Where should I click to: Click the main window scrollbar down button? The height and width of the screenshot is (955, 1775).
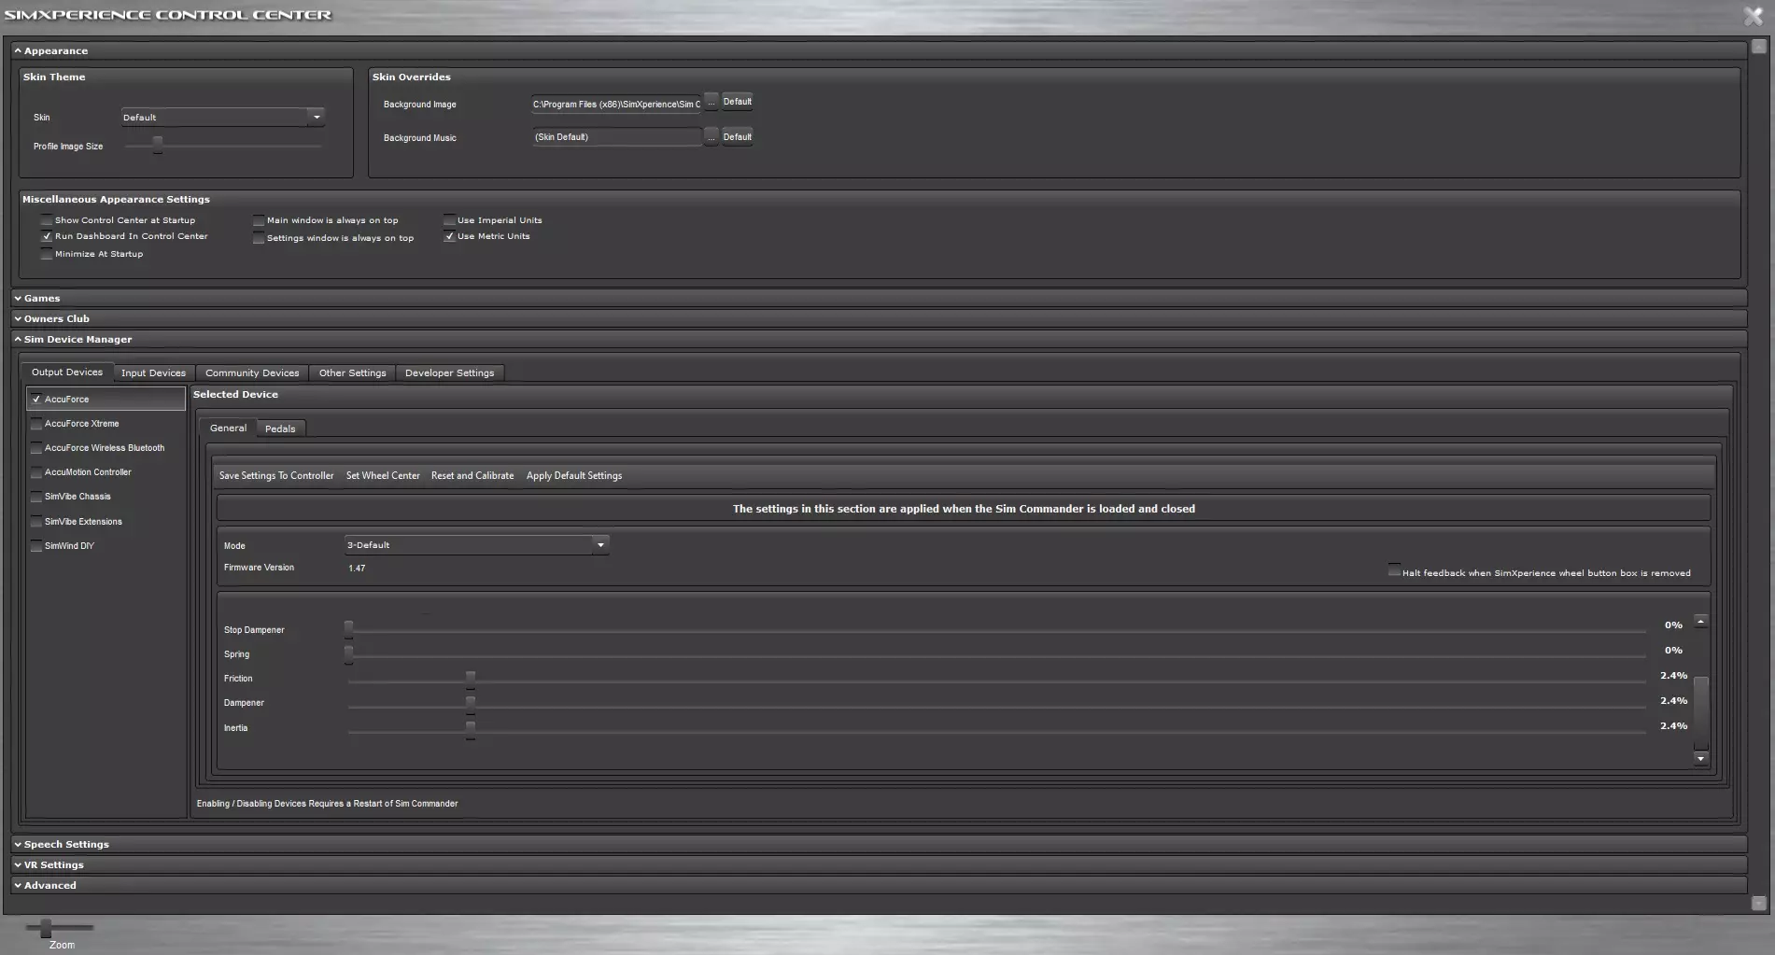coord(1759,903)
